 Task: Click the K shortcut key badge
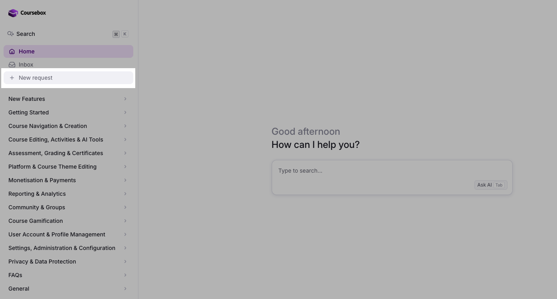(x=125, y=34)
